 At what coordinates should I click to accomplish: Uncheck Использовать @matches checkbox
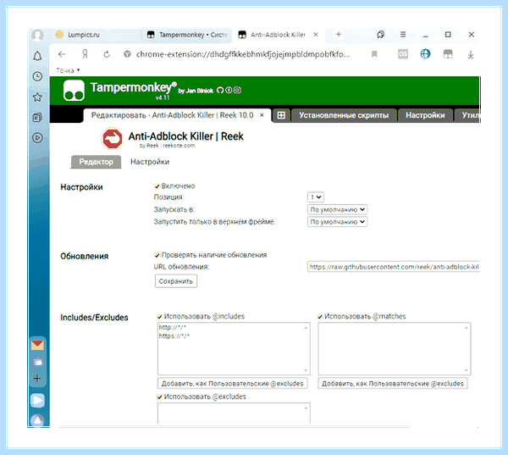320,317
